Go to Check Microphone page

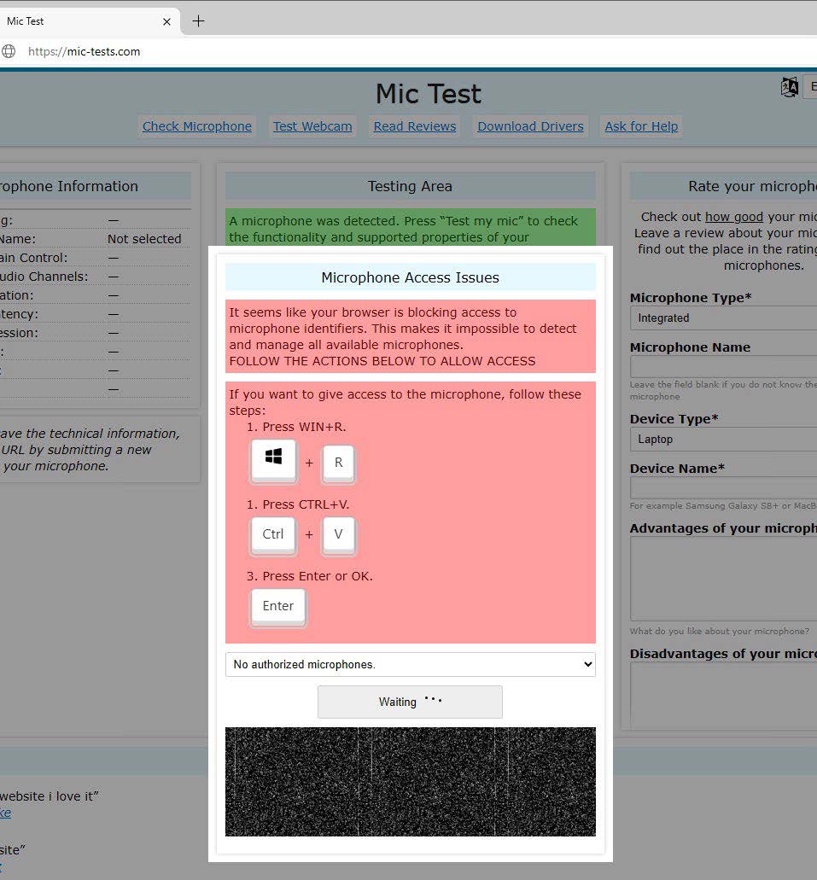(197, 126)
